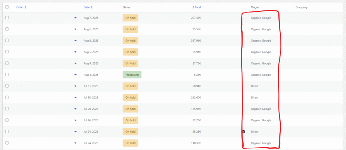Image resolution: width=346 pixels, height=150 pixels.
Task: Select the checkbox for the Jul 30, 2025 order
Action: pos(7,97)
